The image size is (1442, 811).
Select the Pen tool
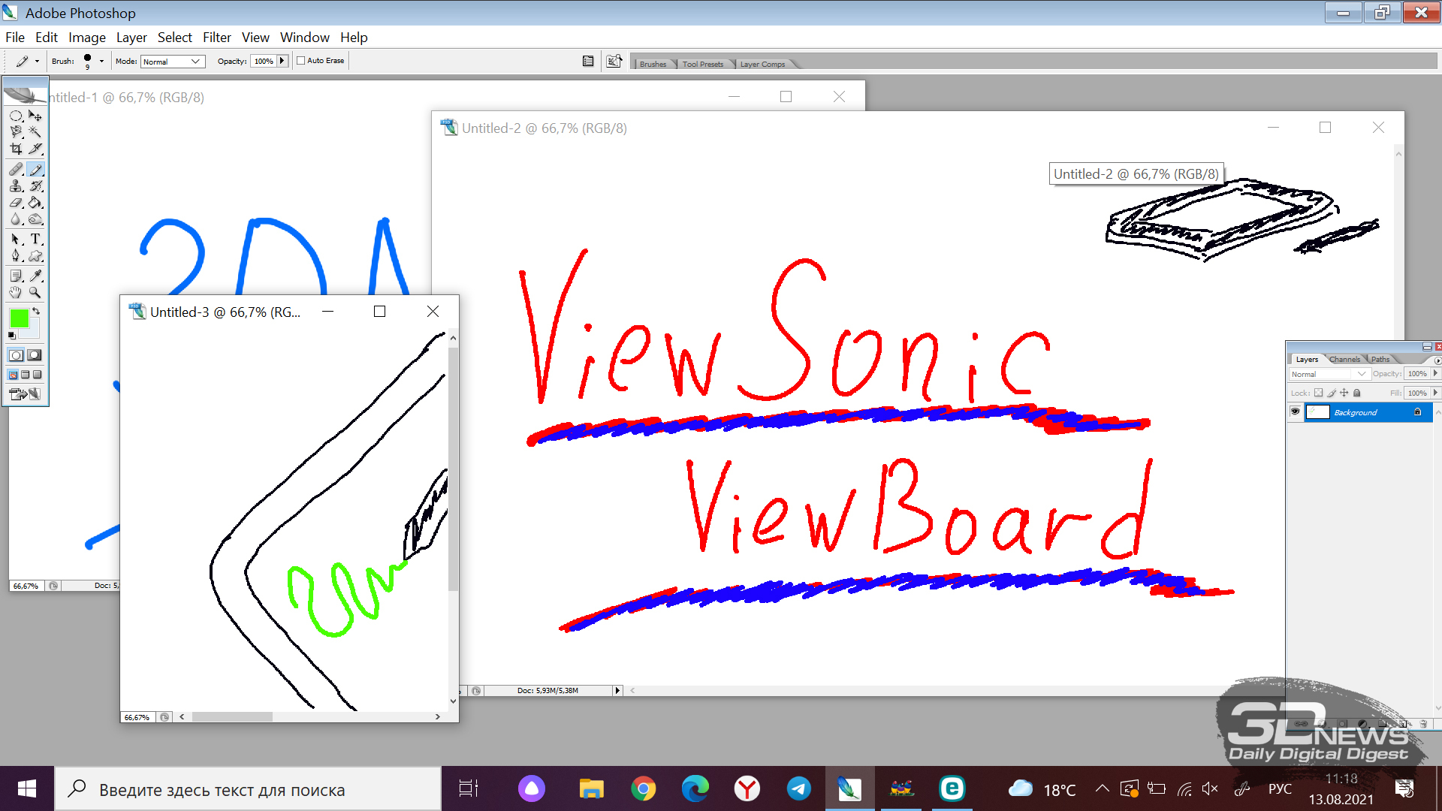(x=16, y=256)
